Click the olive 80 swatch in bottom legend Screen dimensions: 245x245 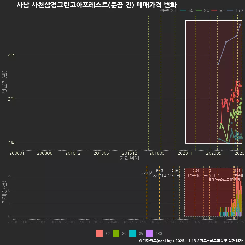[x=116, y=233]
